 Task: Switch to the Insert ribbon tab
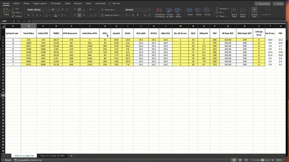(16, 3)
